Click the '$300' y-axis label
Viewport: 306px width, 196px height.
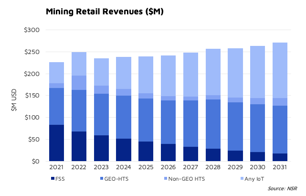pyautogui.click(x=32, y=30)
